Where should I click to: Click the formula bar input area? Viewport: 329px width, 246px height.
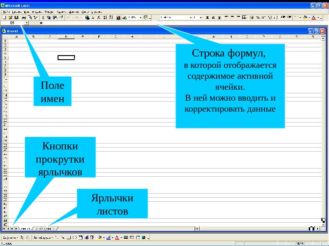point(185,23)
